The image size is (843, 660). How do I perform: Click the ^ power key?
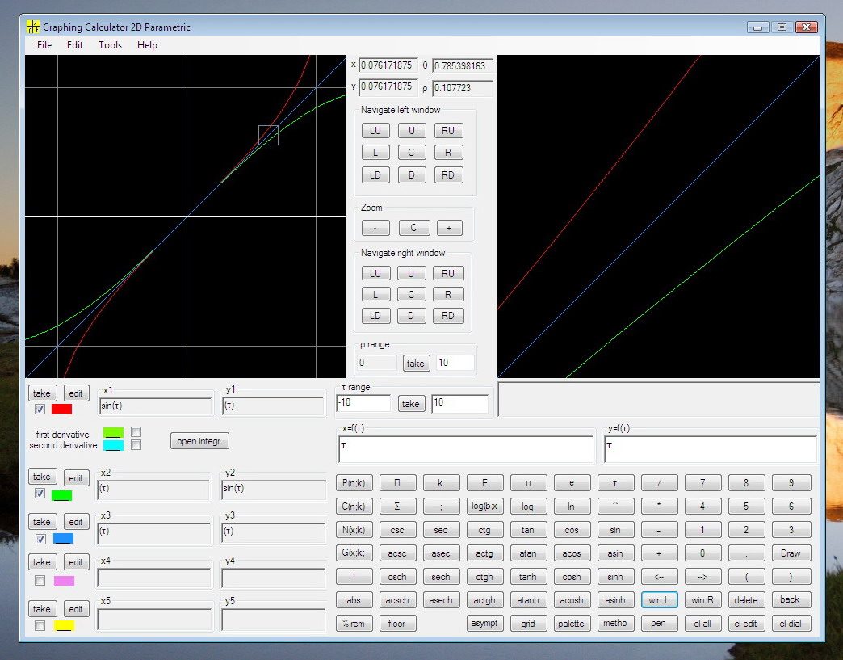[615, 507]
